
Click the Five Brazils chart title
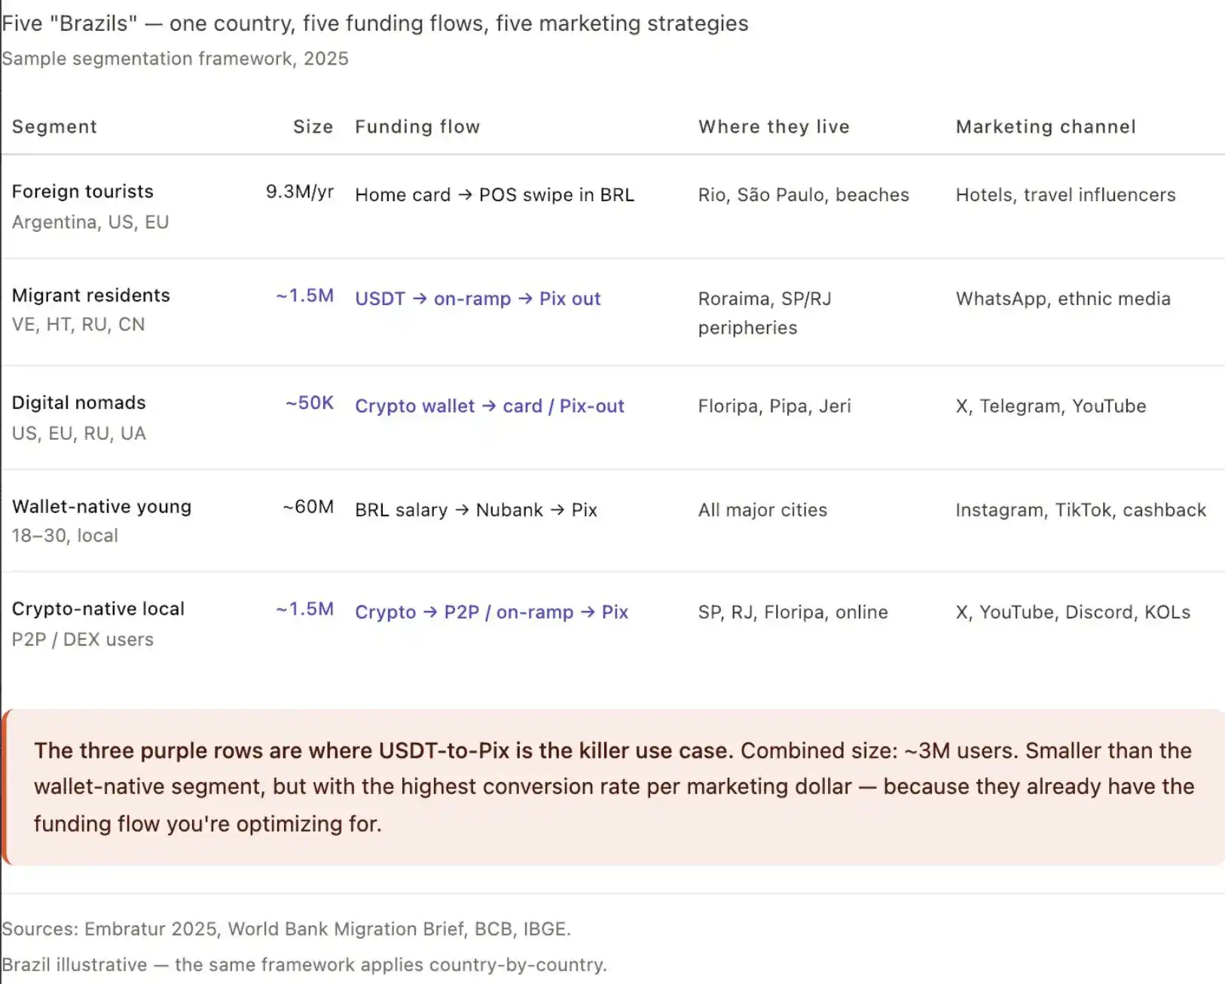tap(375, 23)
